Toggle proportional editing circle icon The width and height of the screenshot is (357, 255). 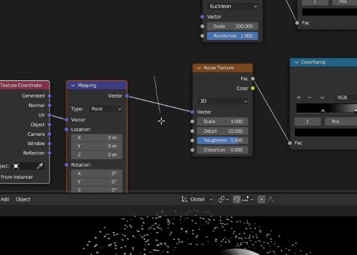coord(261,199)
